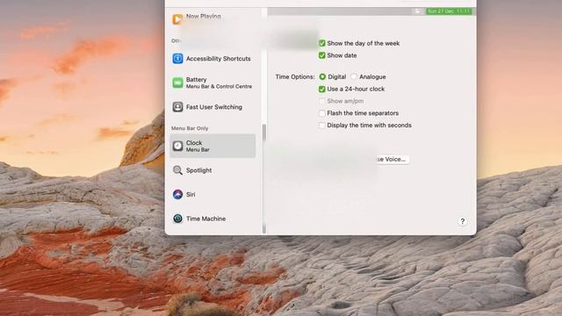This screenshot has width=562, height=316.
Task: Enable Flash the time separators
Action: coord(322,113)
